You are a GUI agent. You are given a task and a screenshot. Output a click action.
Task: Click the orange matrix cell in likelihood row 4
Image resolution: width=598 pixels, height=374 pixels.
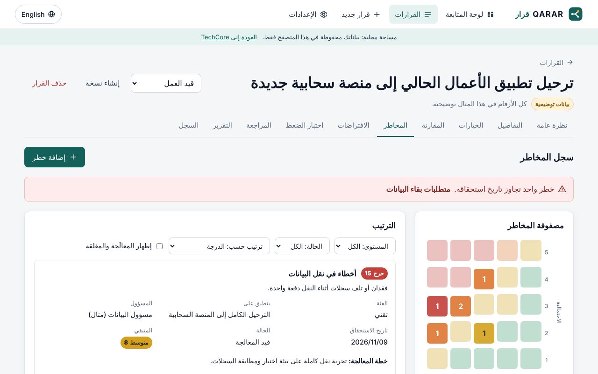484,279
